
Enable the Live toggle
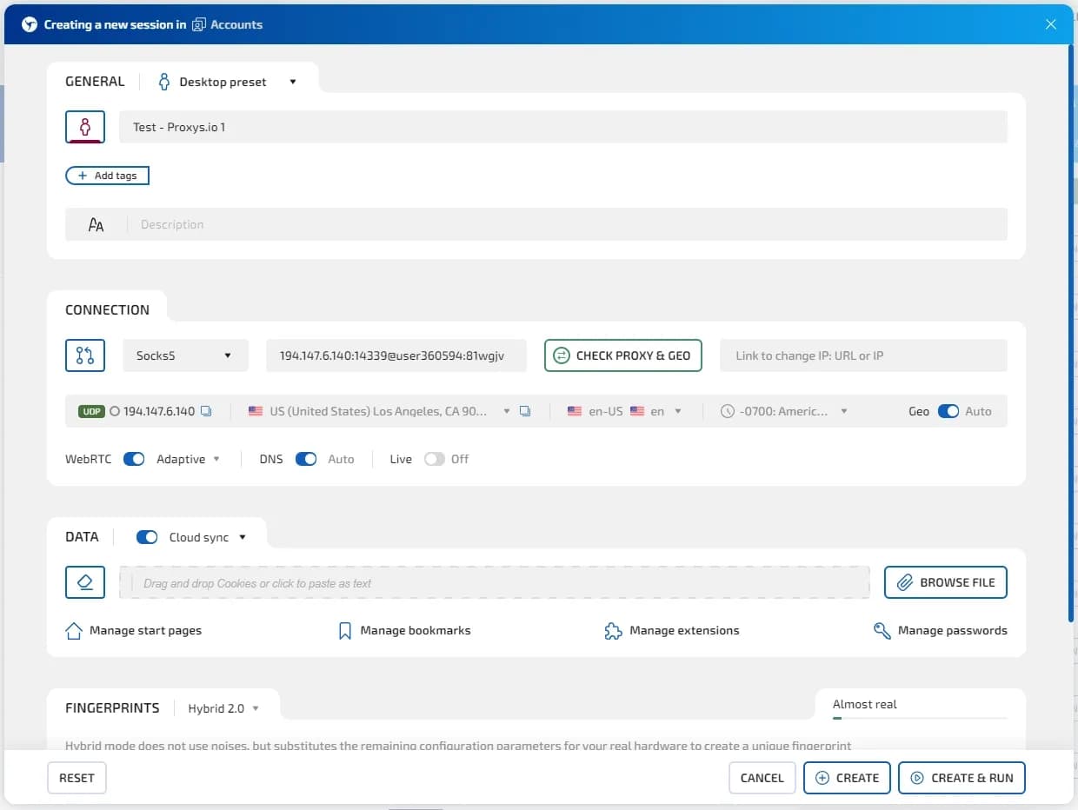tap(433, 458)
